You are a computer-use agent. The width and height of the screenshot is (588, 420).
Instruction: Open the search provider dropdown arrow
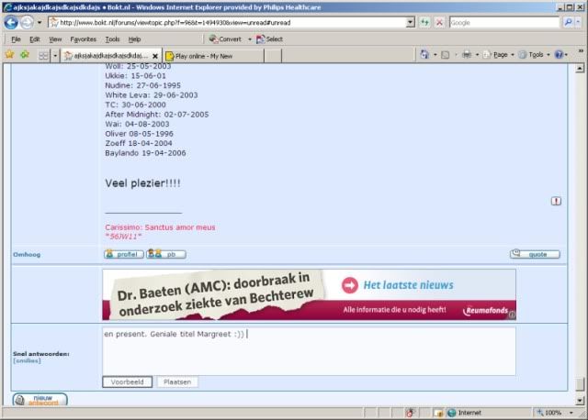(578, 22)
